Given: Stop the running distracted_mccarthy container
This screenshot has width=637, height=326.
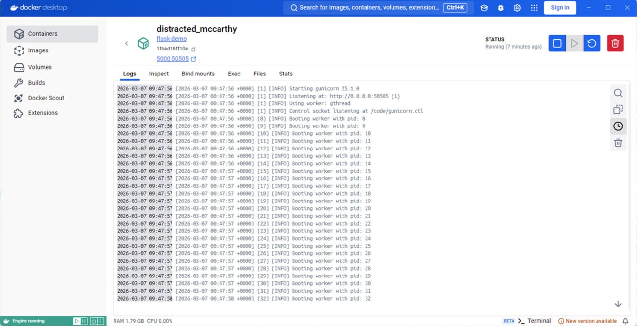Looking at the screenshot, I should pos(557,44).
